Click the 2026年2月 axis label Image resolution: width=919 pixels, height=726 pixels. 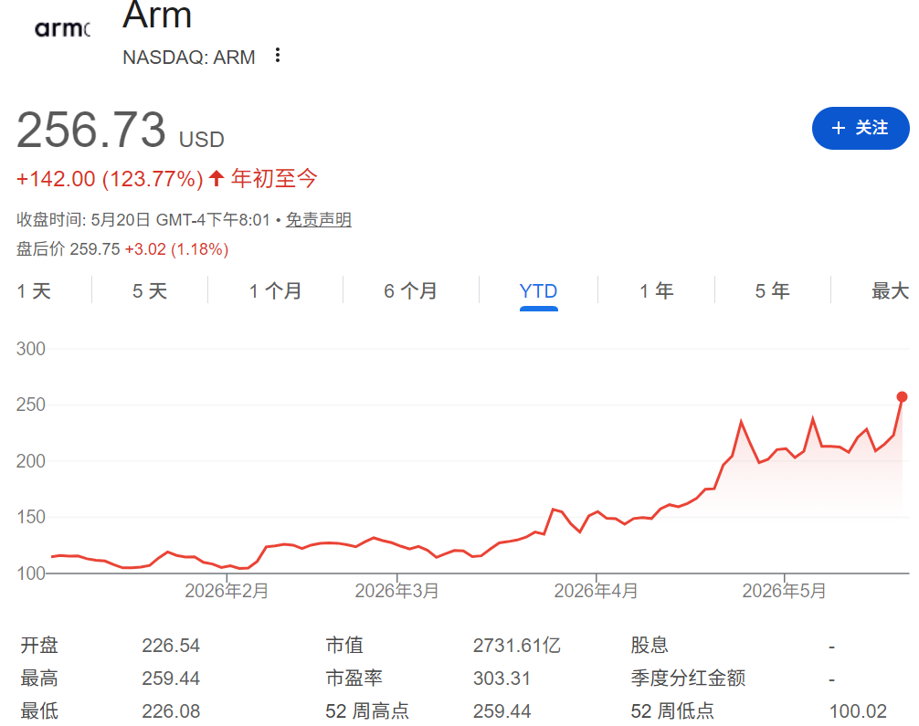[x=227, y=591]
